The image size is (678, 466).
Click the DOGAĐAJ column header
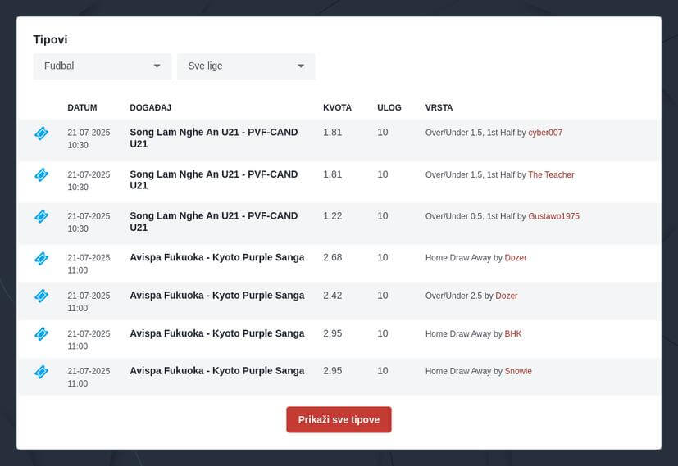(x=151, y=107)
